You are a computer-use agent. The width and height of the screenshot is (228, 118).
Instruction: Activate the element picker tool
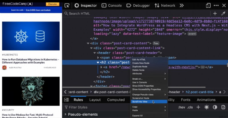(x=67, y=5)
